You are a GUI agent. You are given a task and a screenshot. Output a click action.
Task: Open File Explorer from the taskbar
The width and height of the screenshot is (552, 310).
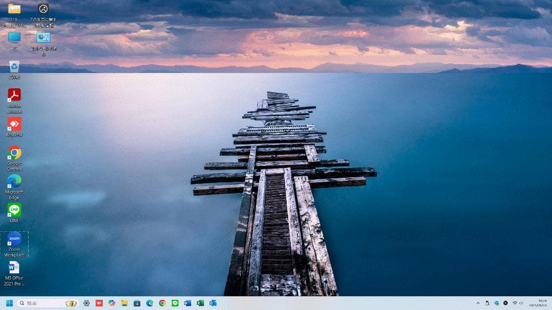pos(125,303)
